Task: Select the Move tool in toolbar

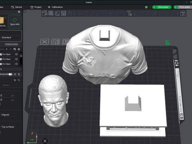Action: pos(80,13)
